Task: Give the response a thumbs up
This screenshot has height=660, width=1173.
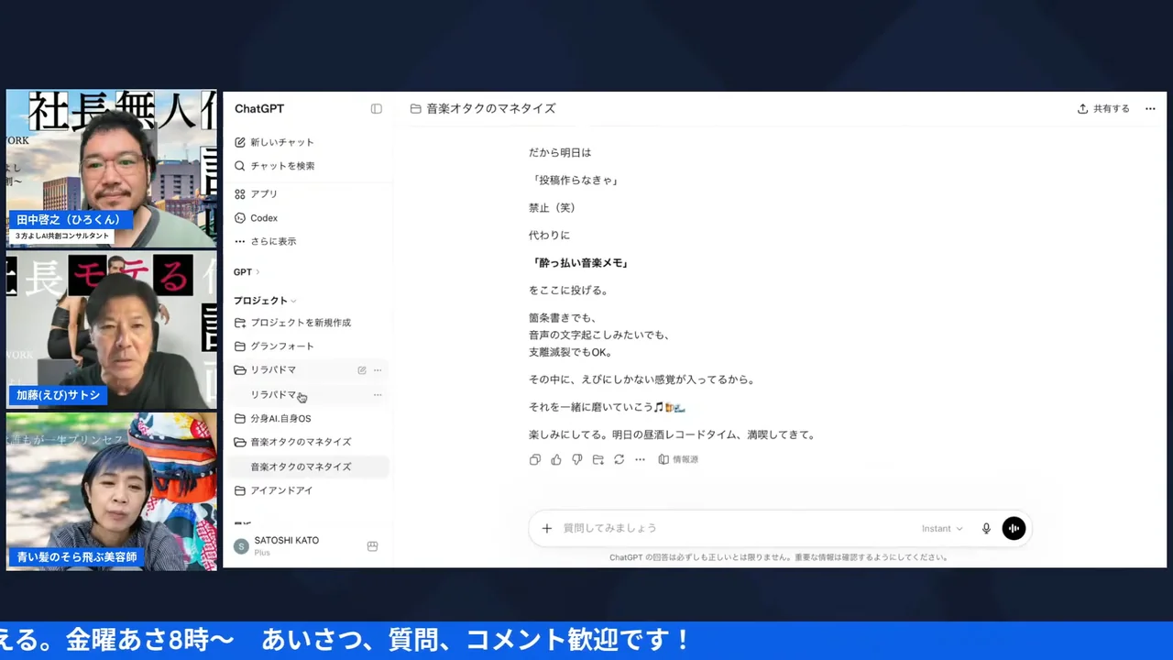Action: tap(556, 459)
